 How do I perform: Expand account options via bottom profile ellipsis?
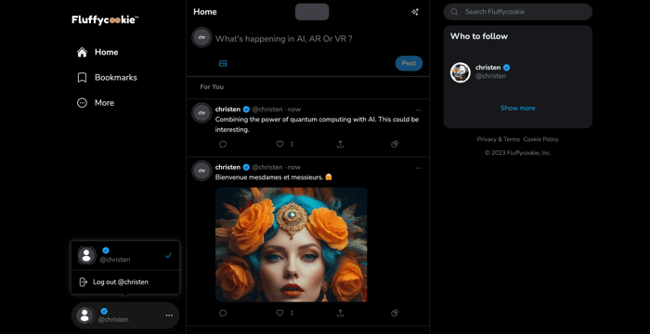click(x=169, y=315)
